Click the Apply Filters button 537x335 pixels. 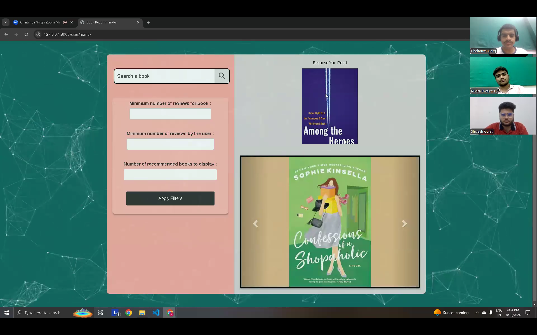170,198
